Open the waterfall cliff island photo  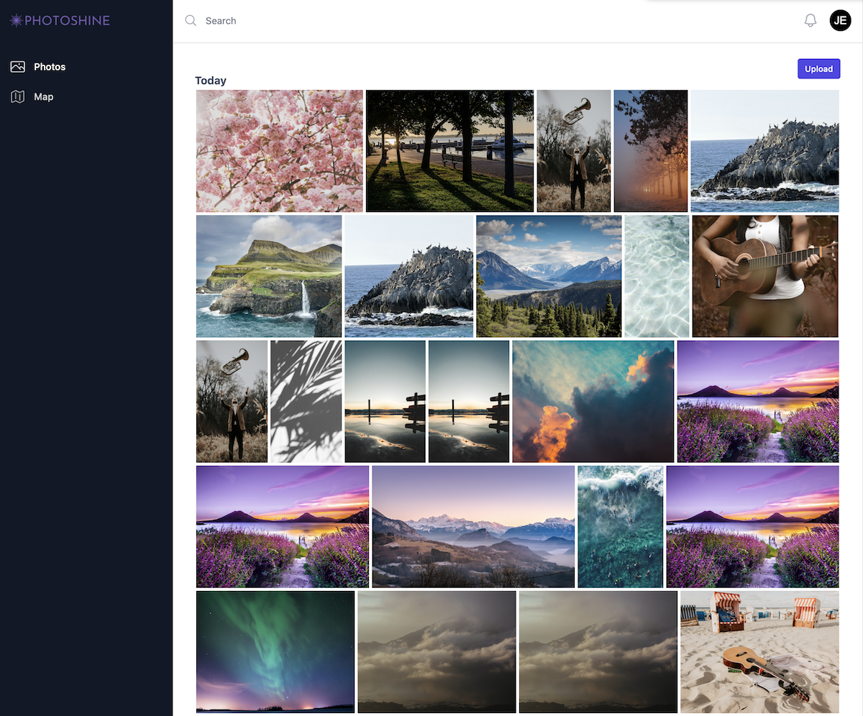coord(269,276)
